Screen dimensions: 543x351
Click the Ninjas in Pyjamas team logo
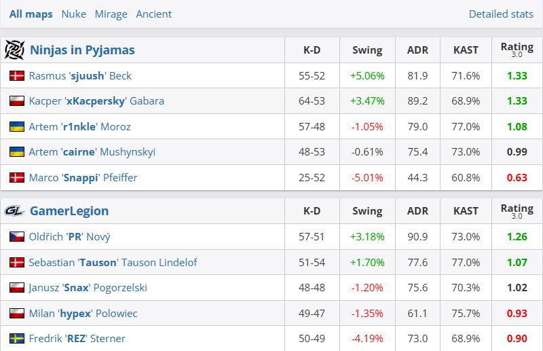point(14,50)
